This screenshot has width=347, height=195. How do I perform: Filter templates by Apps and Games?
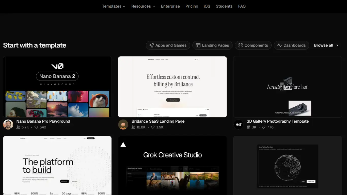168,45
